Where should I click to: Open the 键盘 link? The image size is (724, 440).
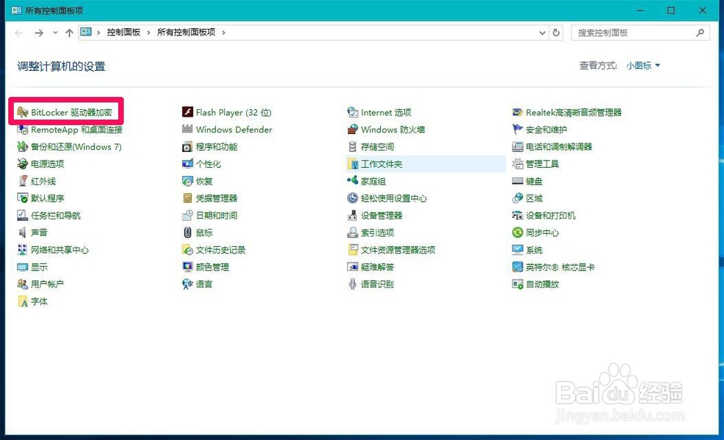pyautogui.click(x=534, y=181)
